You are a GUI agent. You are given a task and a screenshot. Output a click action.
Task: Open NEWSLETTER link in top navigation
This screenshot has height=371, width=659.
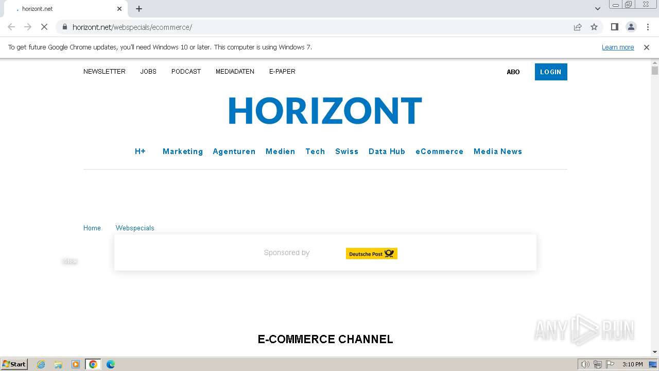coord(105,72)
